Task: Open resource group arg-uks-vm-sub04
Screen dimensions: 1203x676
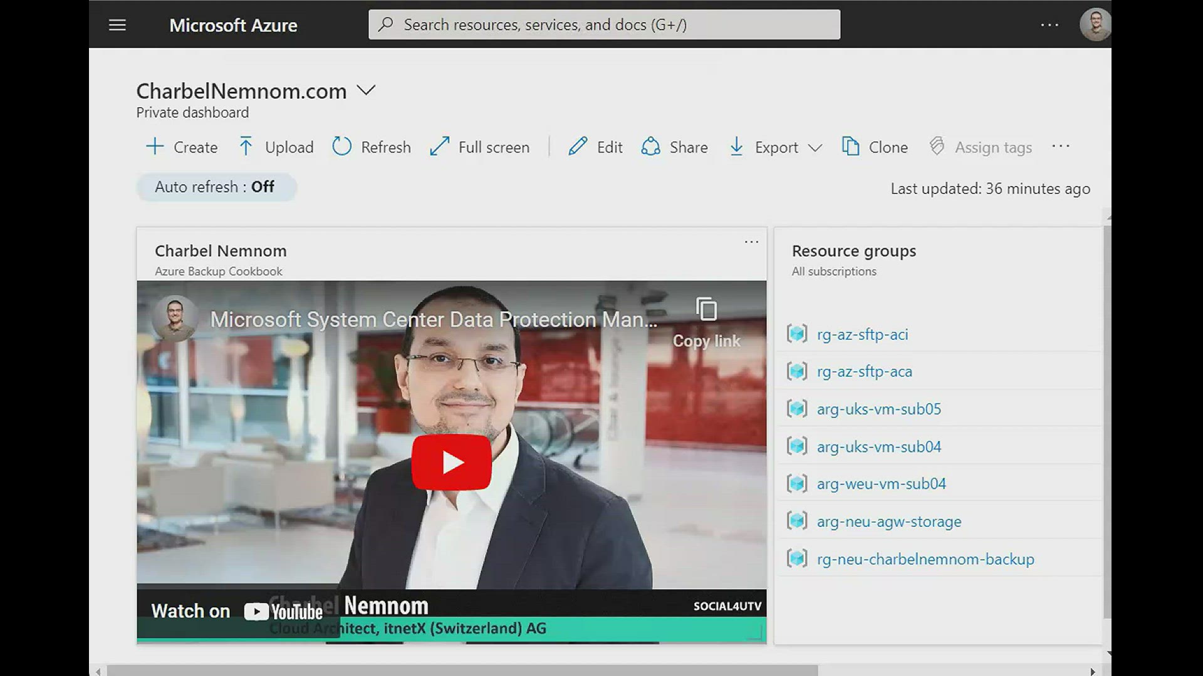Action: tap(878, 446)
